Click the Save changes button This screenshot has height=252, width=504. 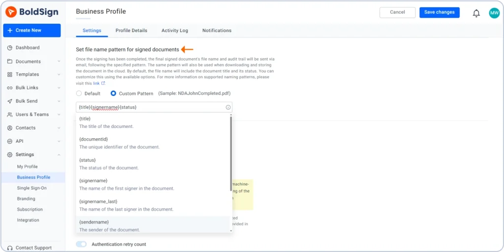440,12
